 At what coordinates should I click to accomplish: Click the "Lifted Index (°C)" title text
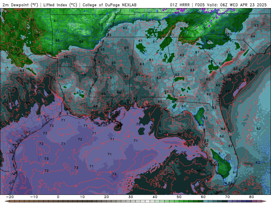pyautogui.click(x=60, y=5)
